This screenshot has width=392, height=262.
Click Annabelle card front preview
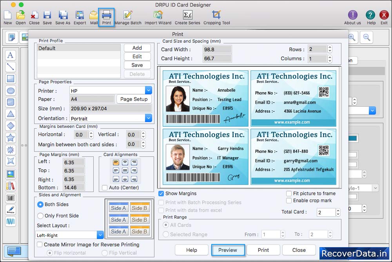coord(205,98)
